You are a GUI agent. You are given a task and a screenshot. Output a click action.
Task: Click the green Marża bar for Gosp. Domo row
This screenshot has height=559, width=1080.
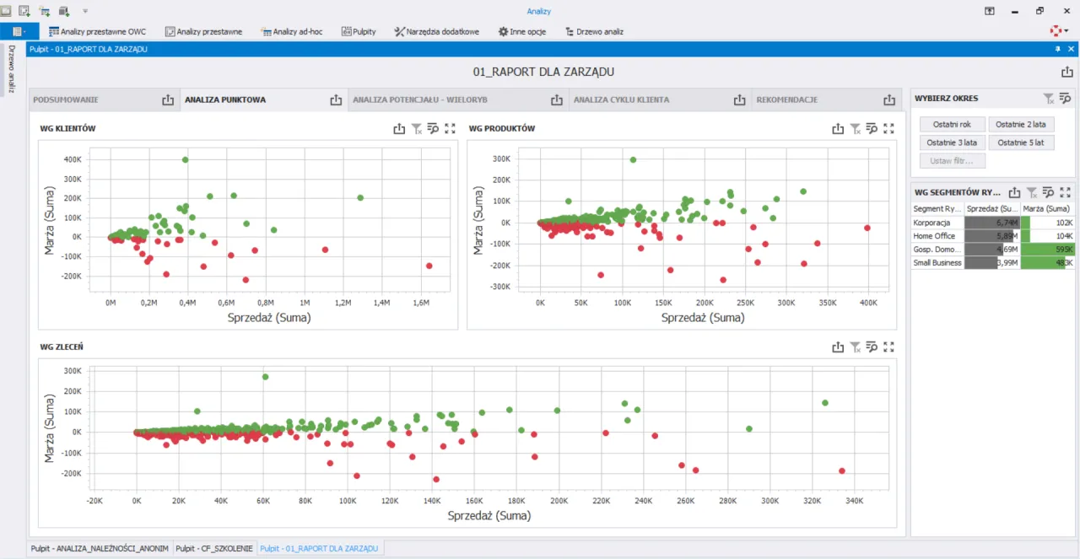pyautogui.click(x=1047, y=250)
